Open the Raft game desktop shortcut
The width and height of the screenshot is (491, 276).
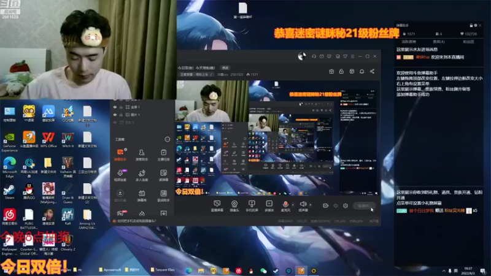(68, 217)
